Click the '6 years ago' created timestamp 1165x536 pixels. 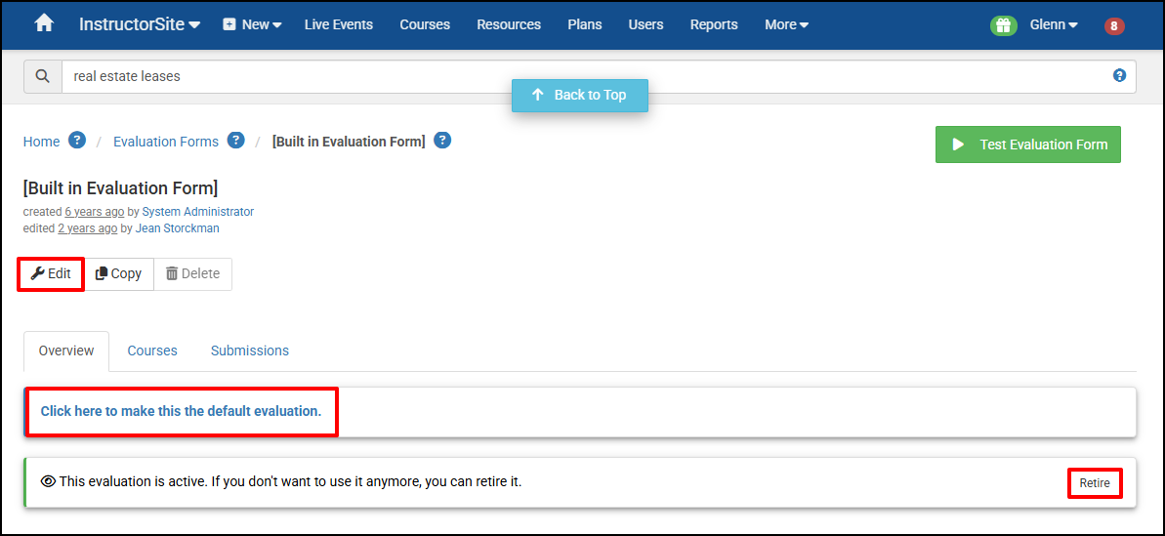(95, 212)
